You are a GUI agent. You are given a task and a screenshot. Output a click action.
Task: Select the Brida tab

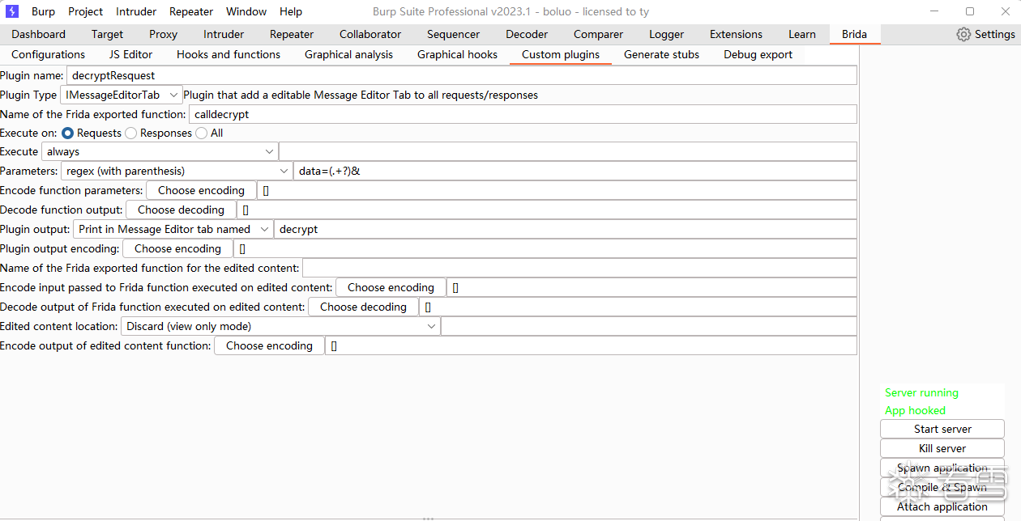(855, 34)
